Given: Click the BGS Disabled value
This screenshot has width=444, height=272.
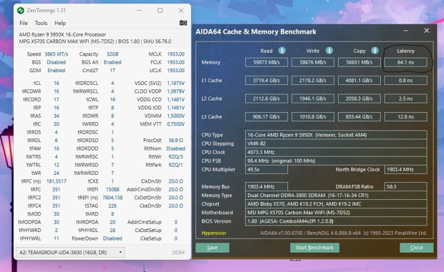Looking at the screenshot, I should pyautogui.click(x=57, y=62).
